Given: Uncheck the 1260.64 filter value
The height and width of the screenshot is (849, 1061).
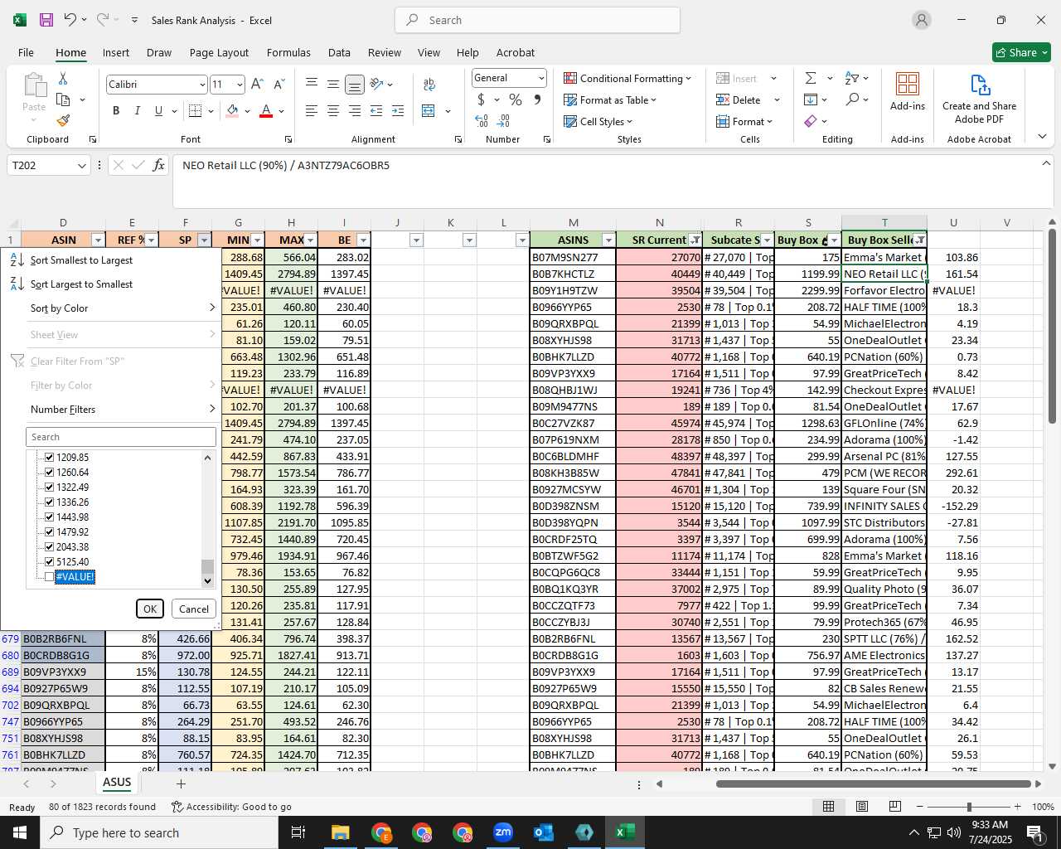Looking at the screenshot, I should (49, 472).
